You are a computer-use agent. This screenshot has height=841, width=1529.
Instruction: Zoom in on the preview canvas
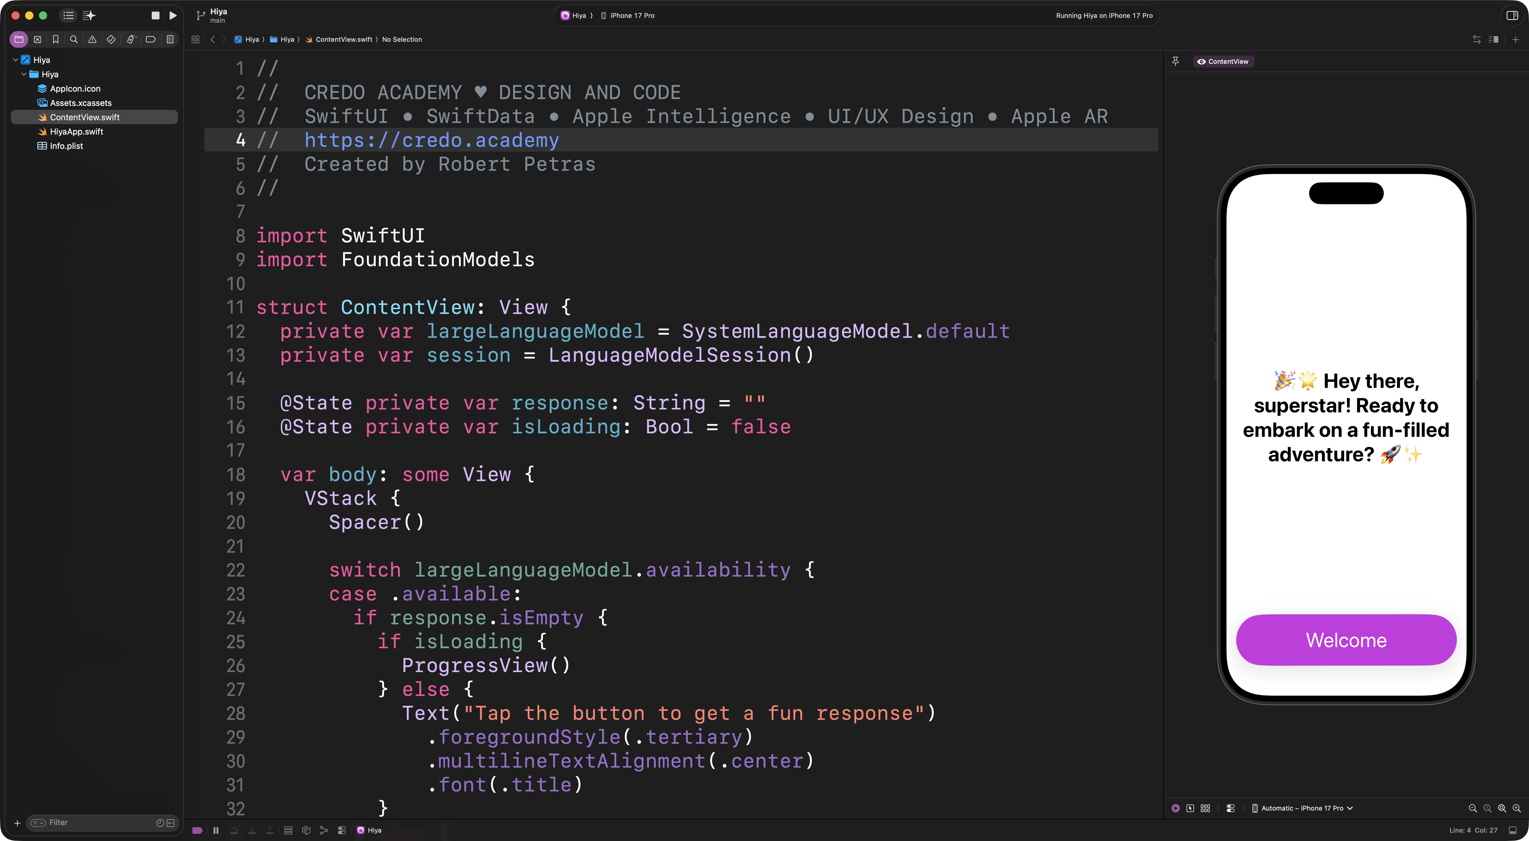1516,808
